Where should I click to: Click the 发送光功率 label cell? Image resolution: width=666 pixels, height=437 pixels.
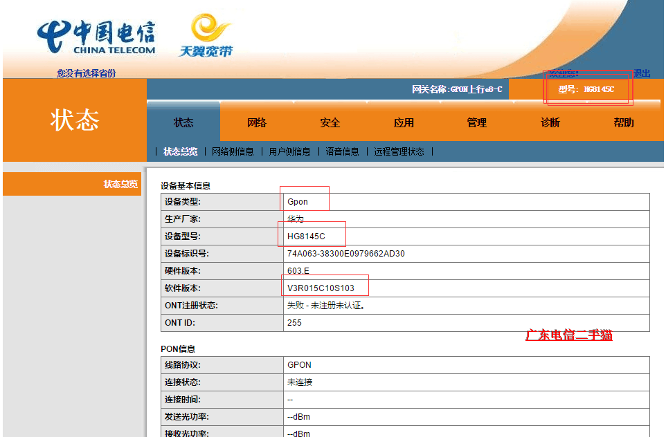(222, 417)
